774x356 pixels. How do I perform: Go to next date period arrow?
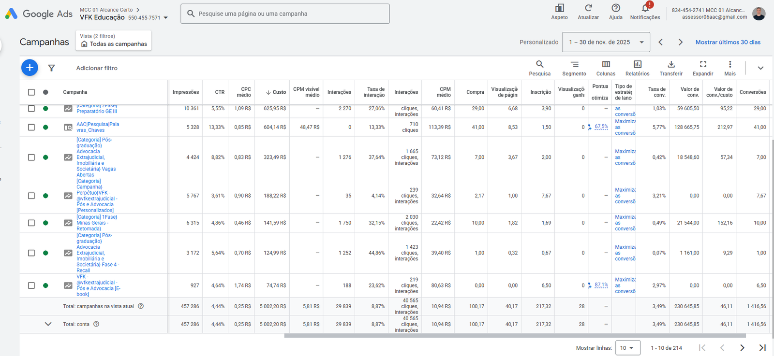[681, 42]
